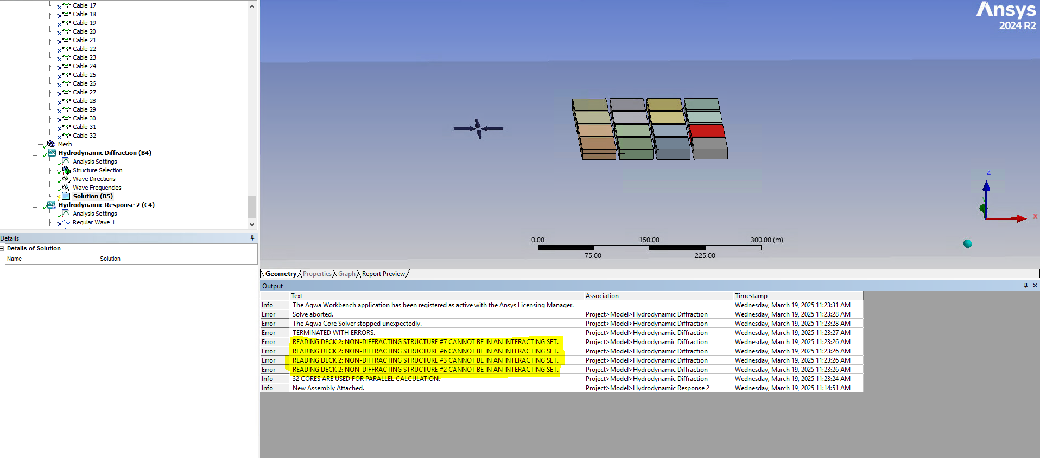This screenshot has width=1040, height=458.
Task: Click the teal isometric view sphere
Action: click(x=967, y=243)
